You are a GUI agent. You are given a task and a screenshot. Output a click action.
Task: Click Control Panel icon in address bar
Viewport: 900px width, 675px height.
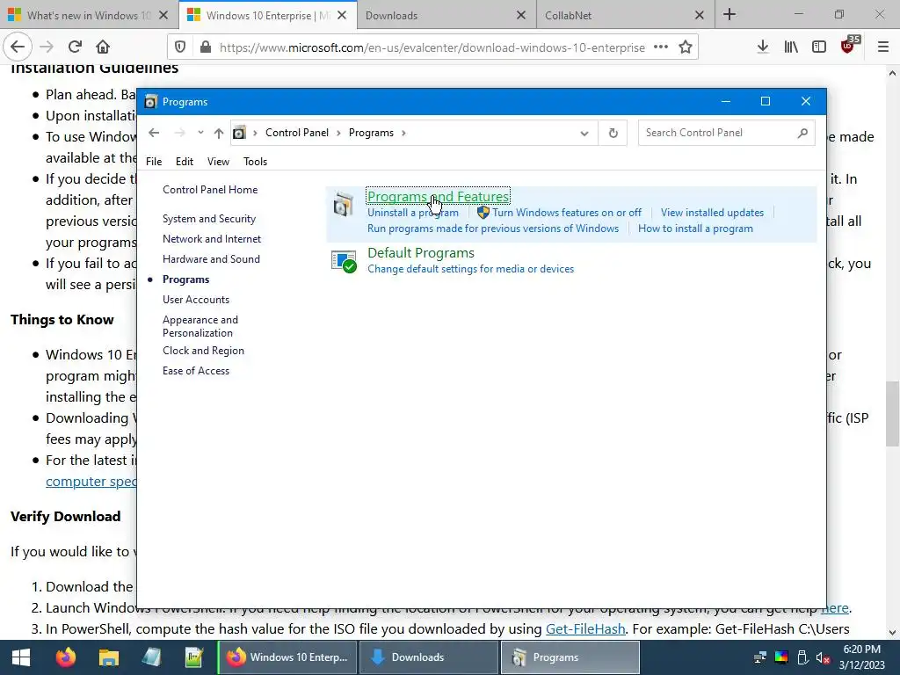(x=239, y=134)
